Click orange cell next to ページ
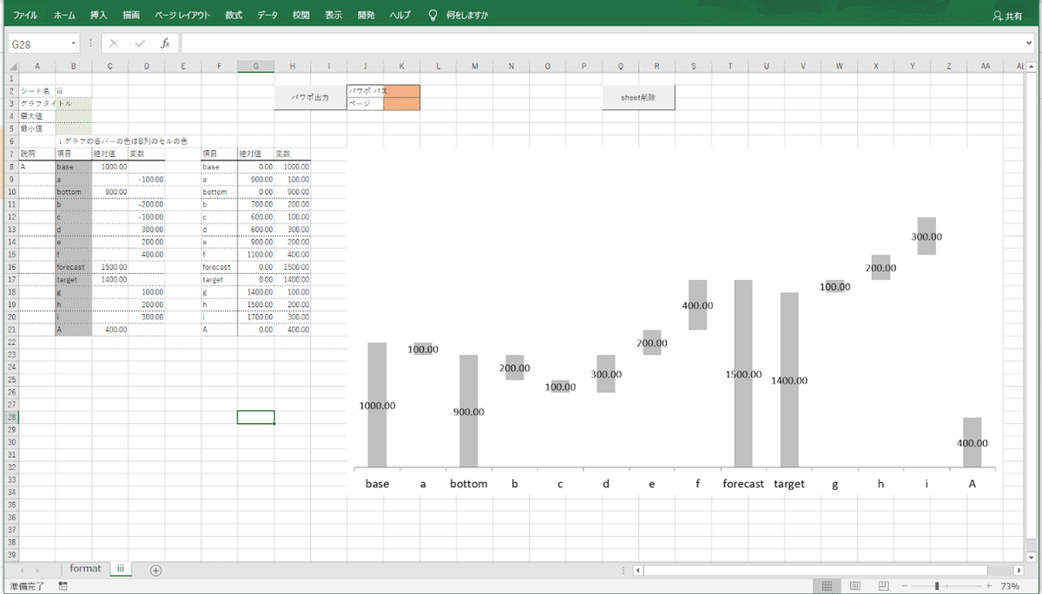Screen dimensions: 1042x594 401,103
